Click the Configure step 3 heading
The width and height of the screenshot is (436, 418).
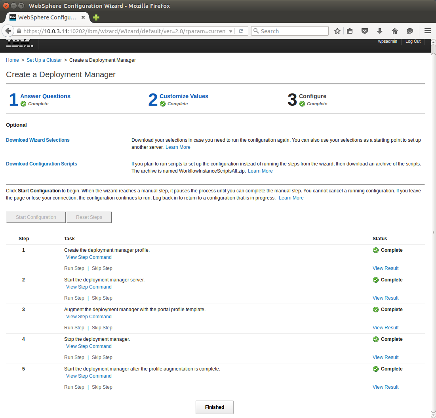coord(312,96)
